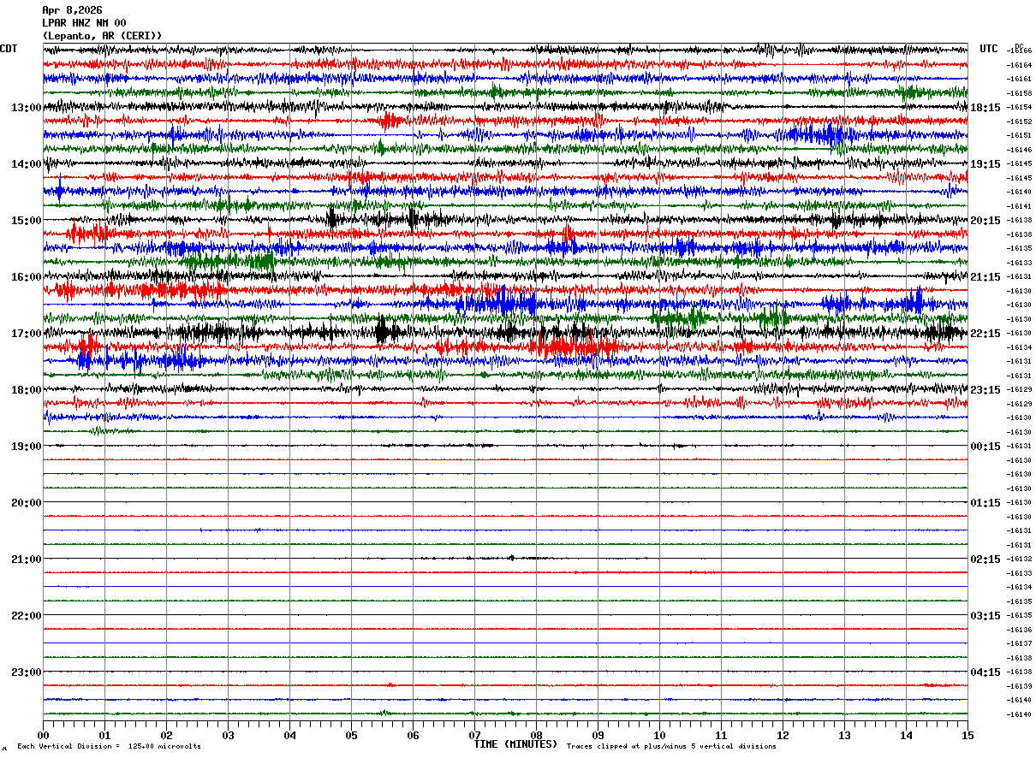This screenshot has height=758, width=1036.
Task: Click the 19:15 UTC time label
Action: 985,164
